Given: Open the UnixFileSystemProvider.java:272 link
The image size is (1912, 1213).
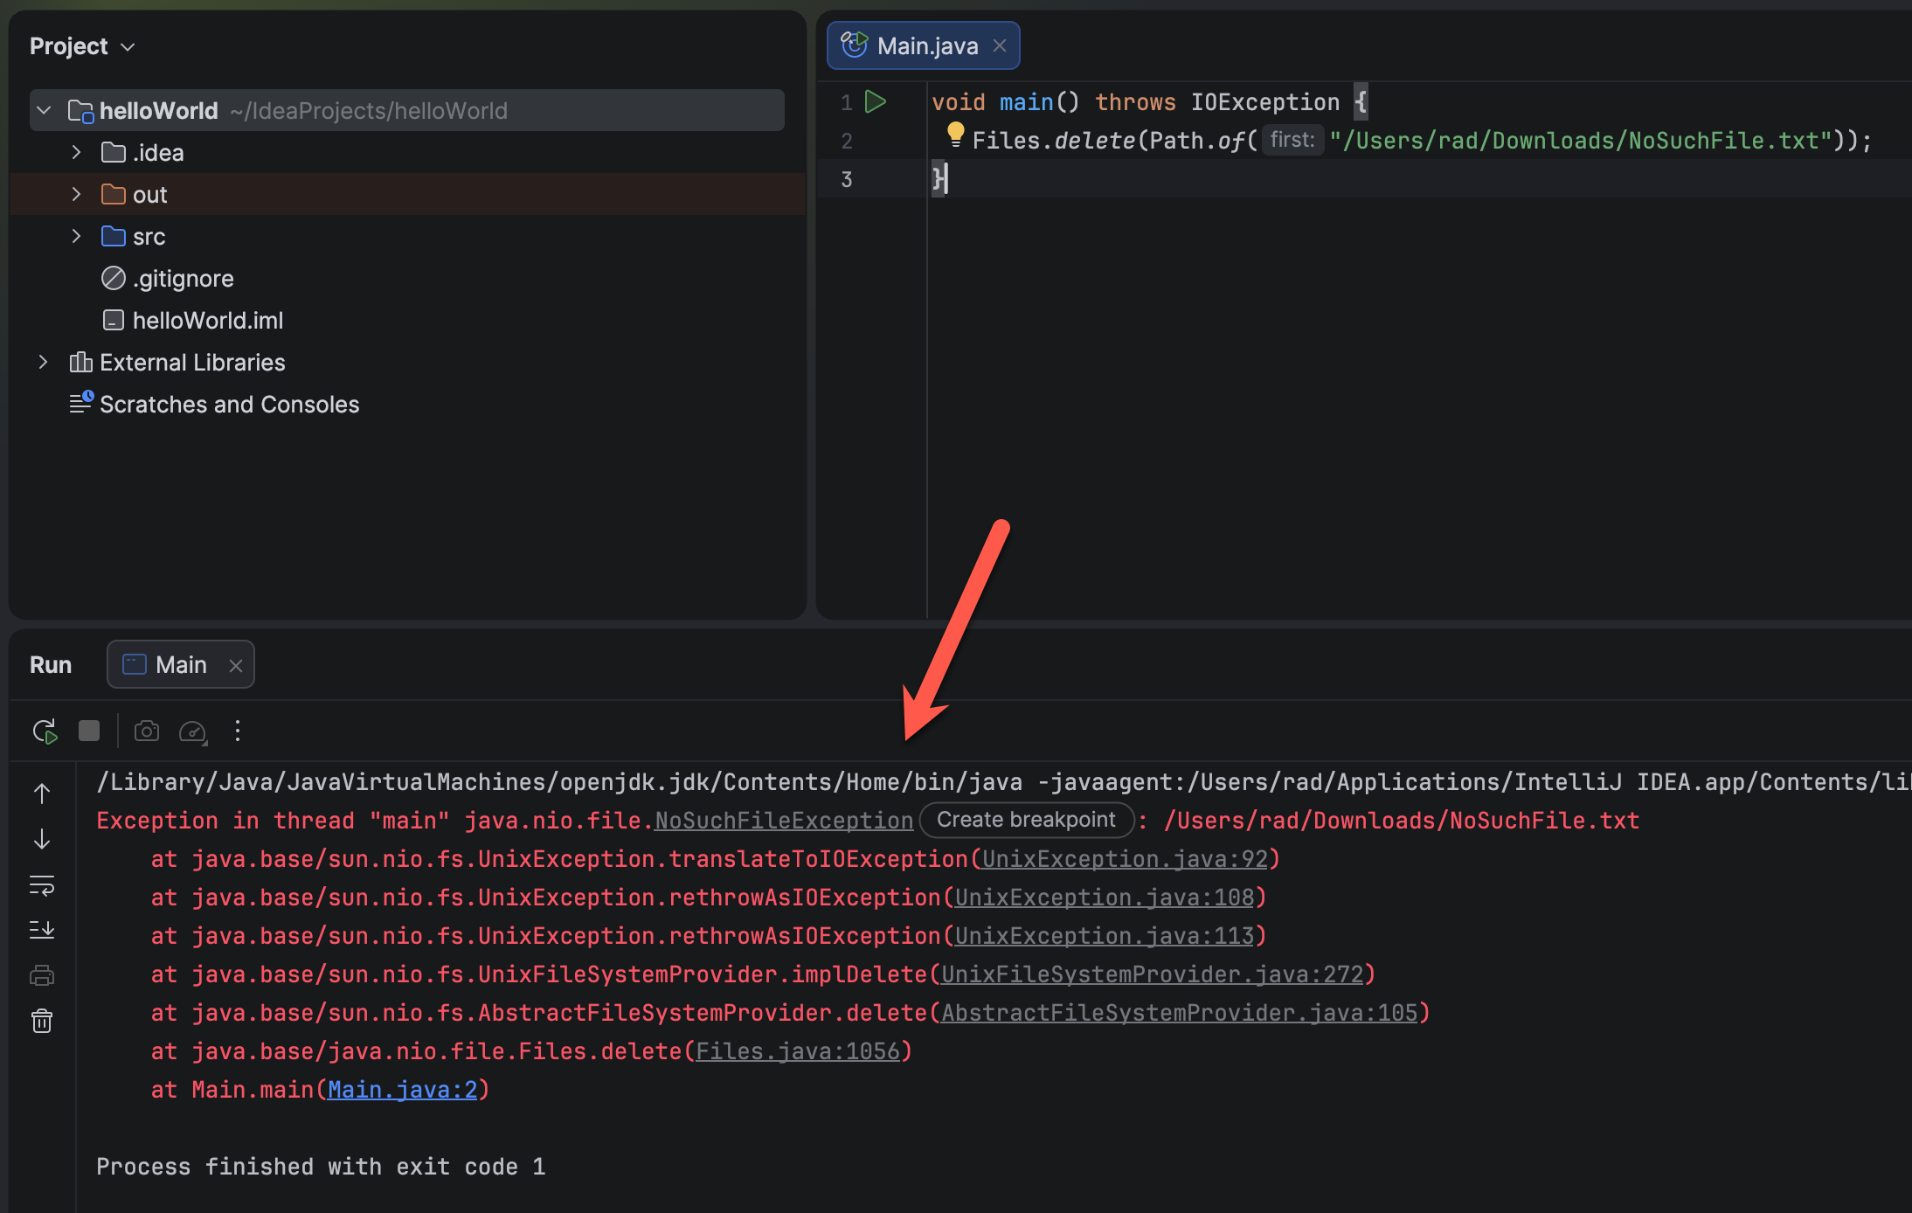Looking at the screenshot, I should coord(1152,974).
